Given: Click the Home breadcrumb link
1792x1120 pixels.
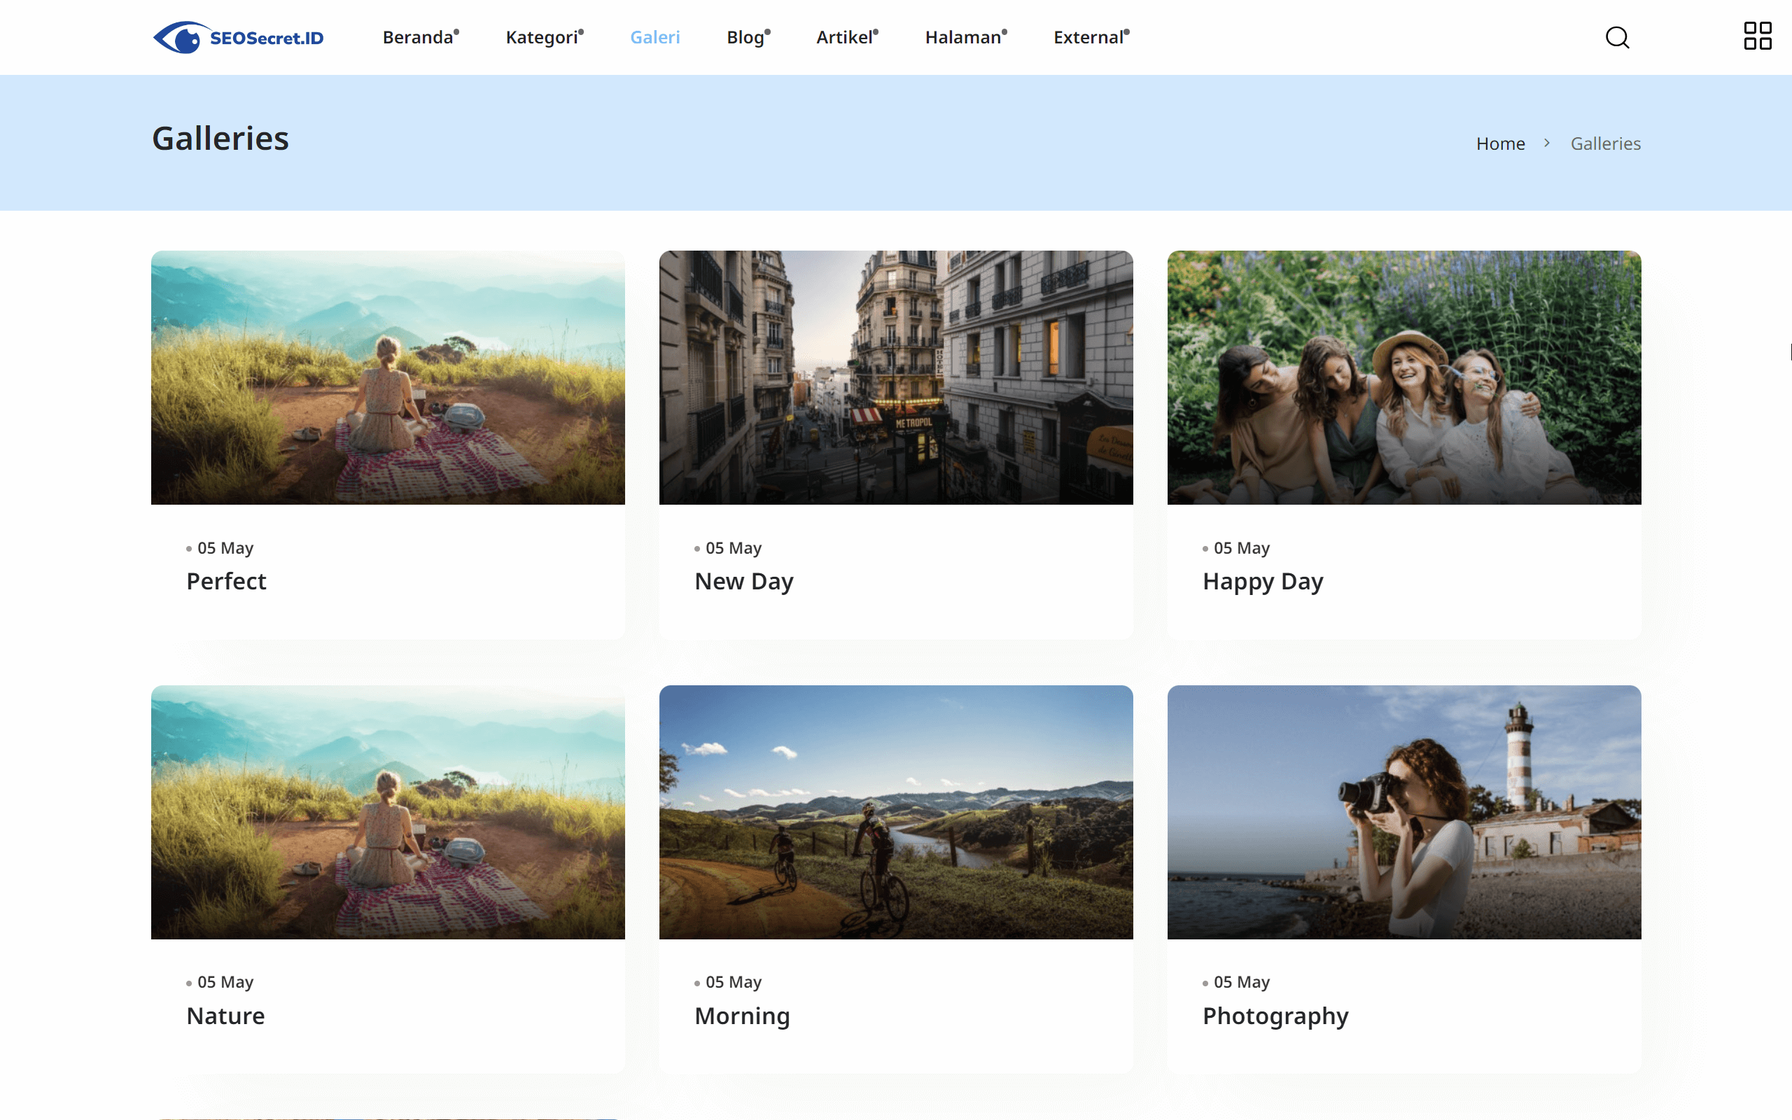Looking at the screenshot, I should 1500,143.
